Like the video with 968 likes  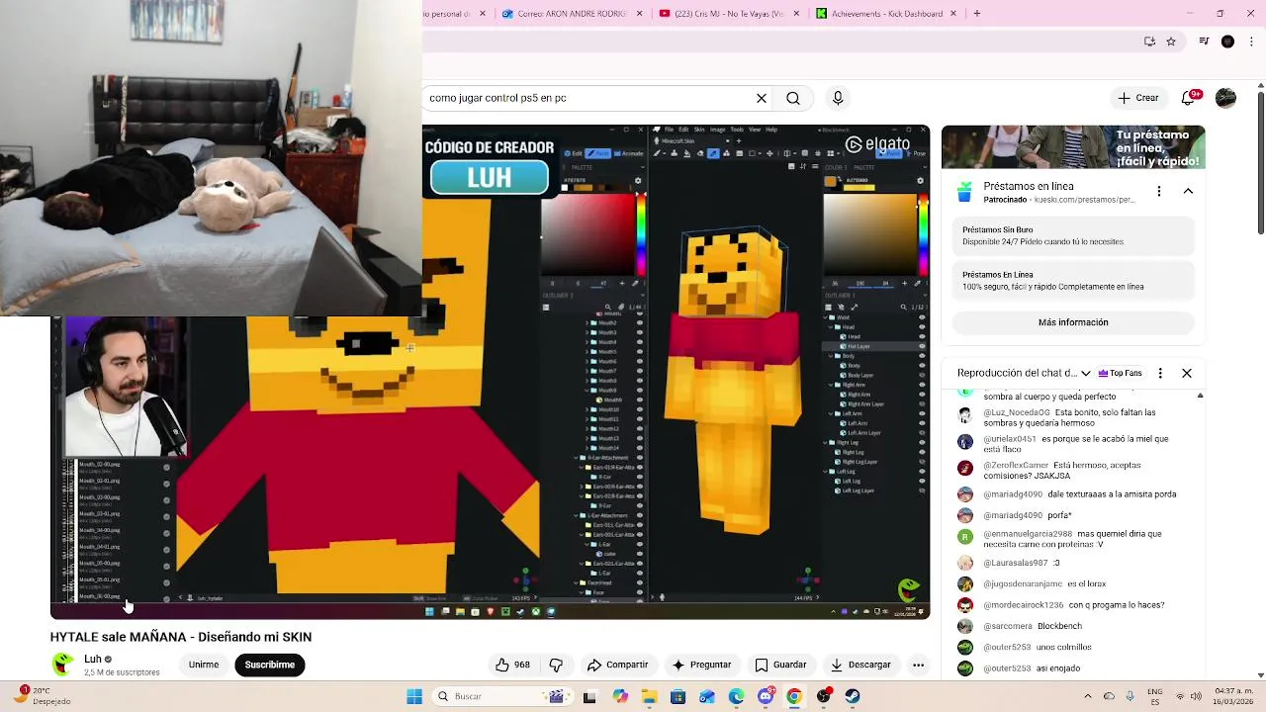(x=512, y=665)
